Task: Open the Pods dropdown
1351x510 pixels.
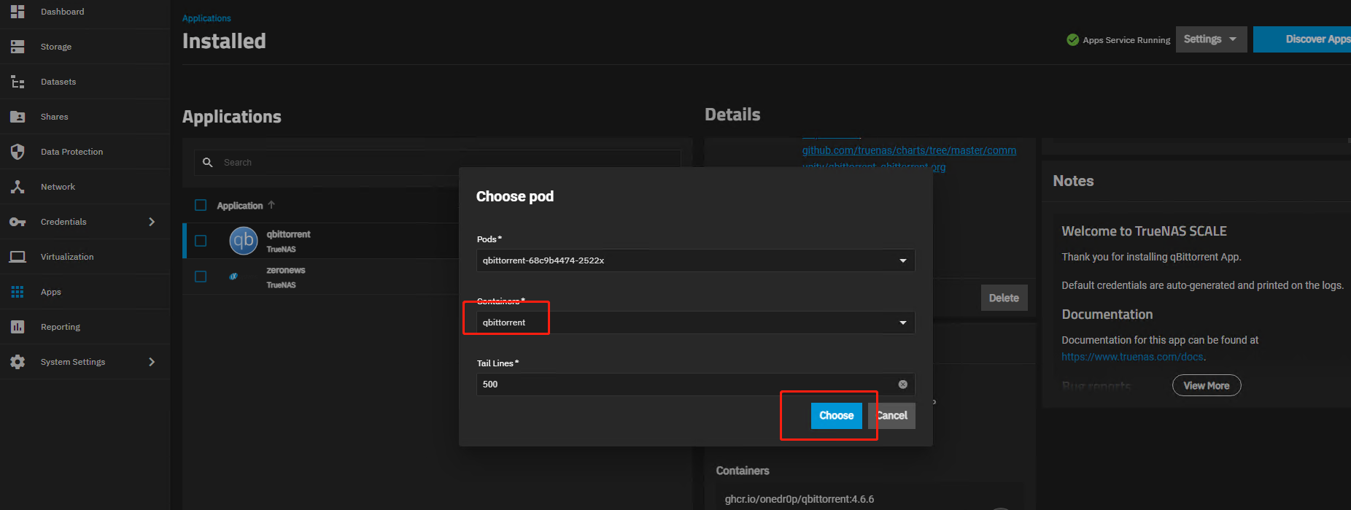Action: coord(695,260)
